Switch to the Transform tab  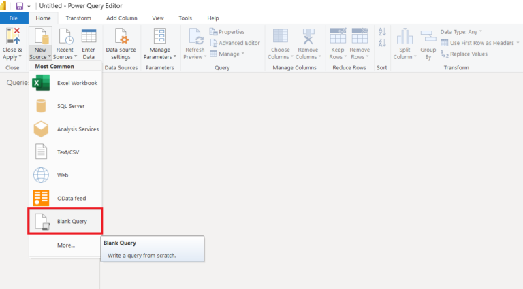(78, 18)
